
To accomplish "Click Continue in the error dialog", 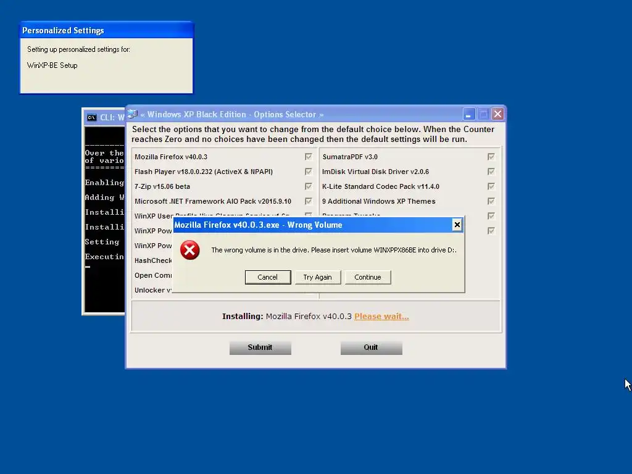I will click(368, 277).
